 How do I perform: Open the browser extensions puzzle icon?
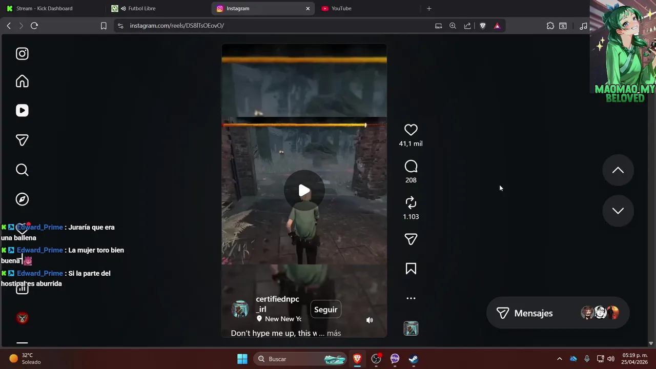point(550,26)
